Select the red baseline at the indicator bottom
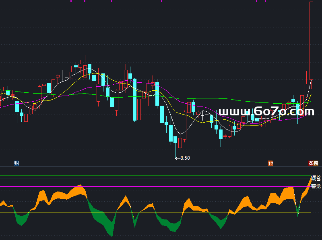 tap(161, 239)
